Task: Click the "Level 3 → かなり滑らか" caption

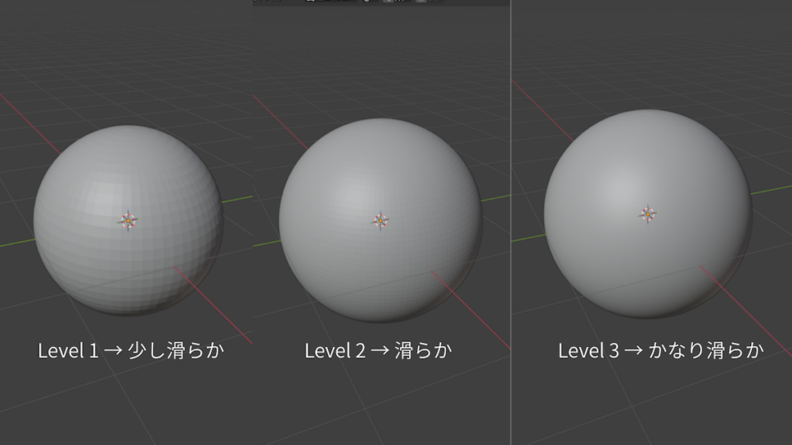Action: tap(661, 351)
